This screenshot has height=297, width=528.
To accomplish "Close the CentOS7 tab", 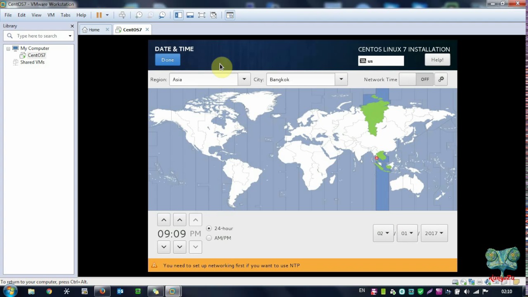I will pyautogui.click(x=147, y=29).
